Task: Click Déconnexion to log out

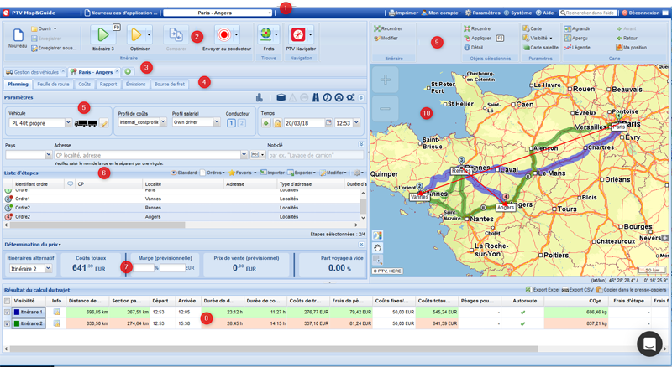Action: coord(641,13)
